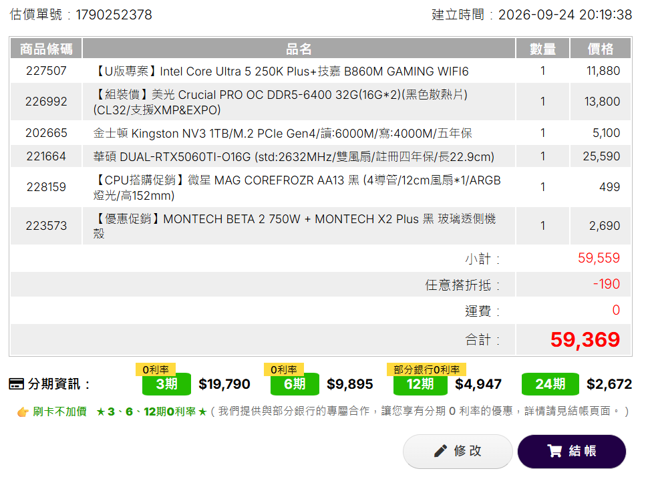Click the credit card icon beside 分期資訊
Screen dimensions: 646x485
(x=17, y=384)
